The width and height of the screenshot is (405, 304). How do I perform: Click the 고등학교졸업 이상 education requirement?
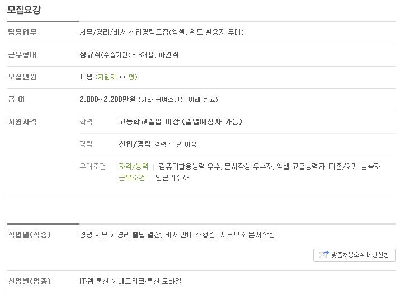149,121
